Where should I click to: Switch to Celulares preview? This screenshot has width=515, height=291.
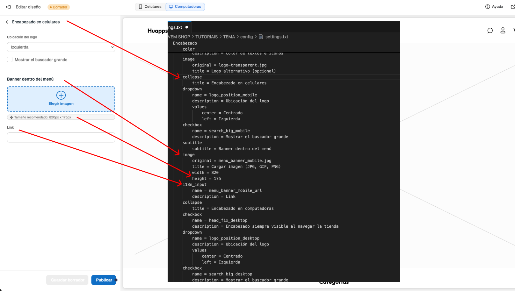point(150,7)
